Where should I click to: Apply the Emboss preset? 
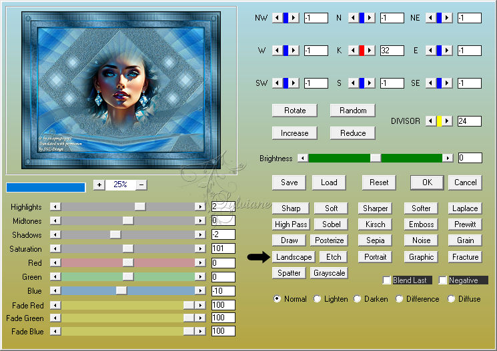pos(421,224)
